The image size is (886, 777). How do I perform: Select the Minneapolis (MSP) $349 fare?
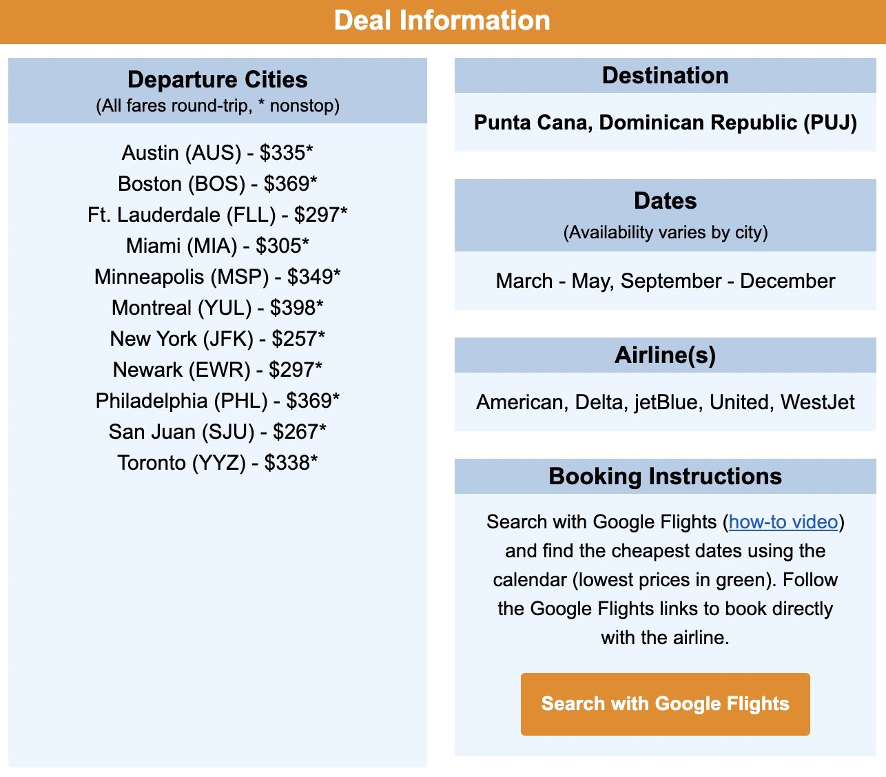(217, 276)
